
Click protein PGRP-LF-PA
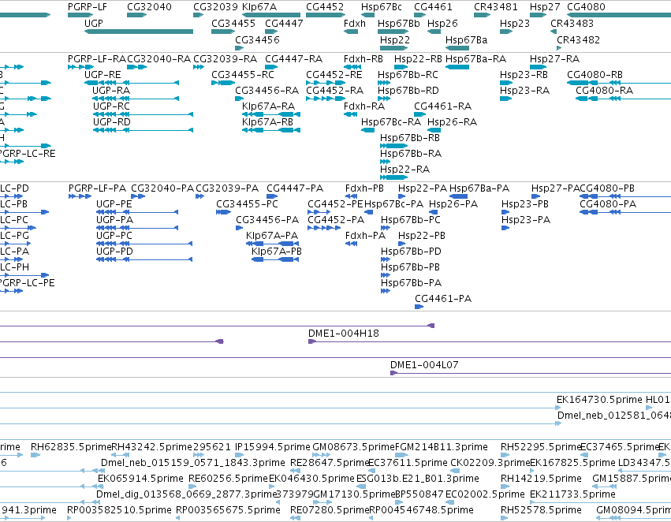pos(97,188)
